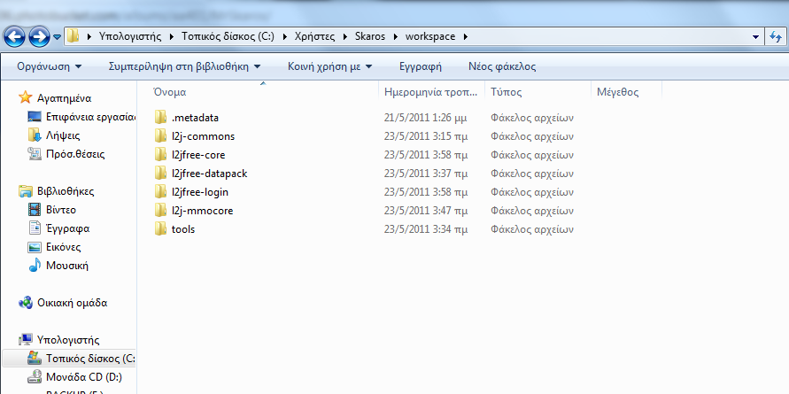
Task: Click date 21/5/2011 1:26 μμ
Action: click(426, 118)
